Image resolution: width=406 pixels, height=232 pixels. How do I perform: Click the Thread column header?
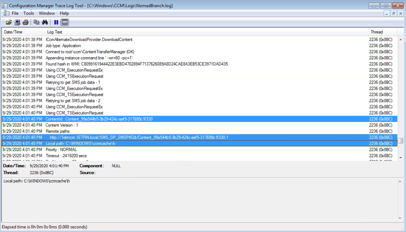(381, 32)
